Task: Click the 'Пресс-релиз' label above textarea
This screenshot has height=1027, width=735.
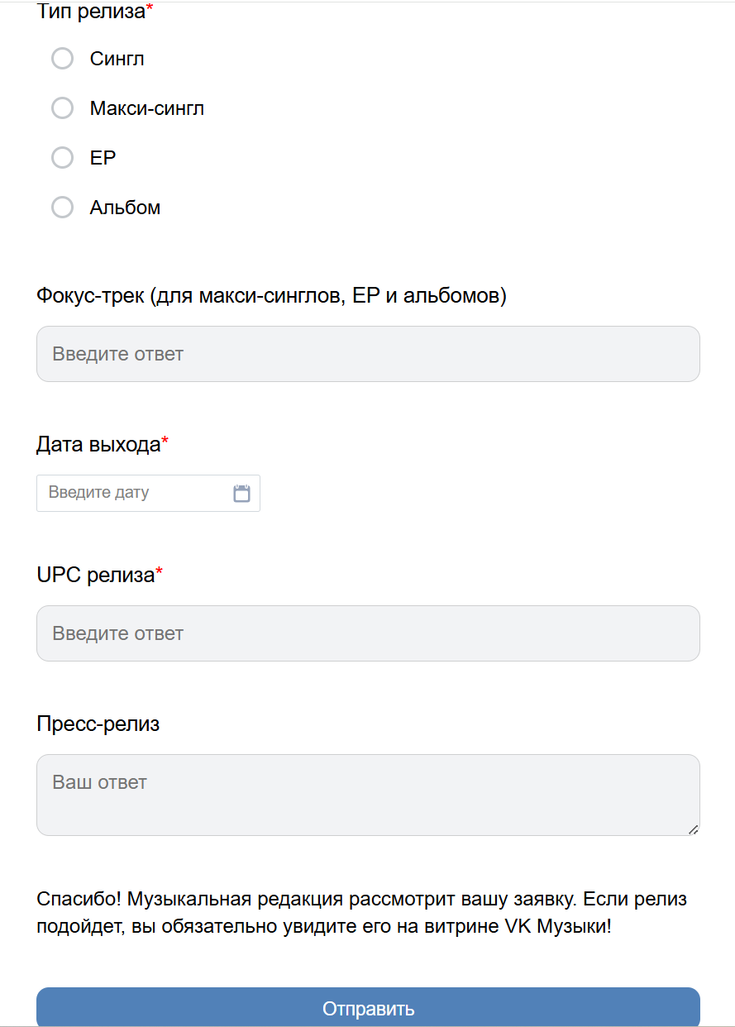Action: (98, 724)
